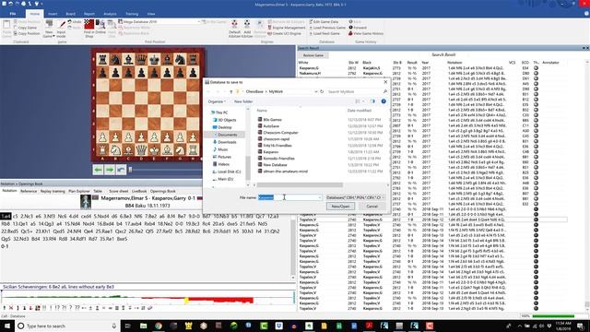Click the up-folder arrow in dialog

click(x=230, y=91)
